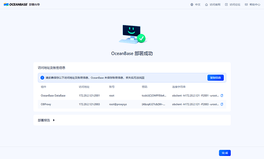Click the 组件 column header
Screen dimensions: 264x159
tap(44, 87)
